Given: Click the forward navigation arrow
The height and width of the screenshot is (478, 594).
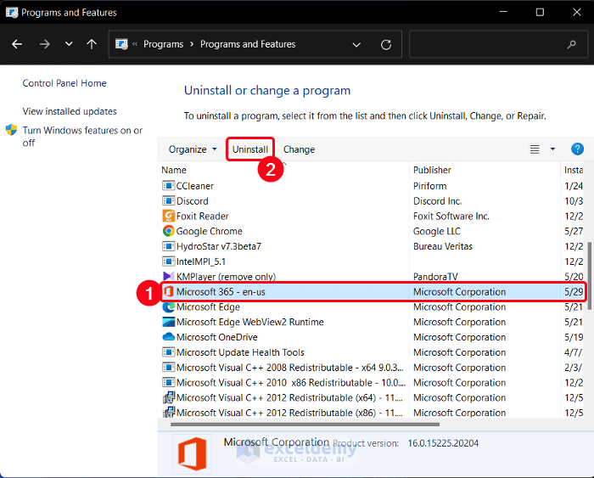Looking at the screenshot, I should coord(44,44).
